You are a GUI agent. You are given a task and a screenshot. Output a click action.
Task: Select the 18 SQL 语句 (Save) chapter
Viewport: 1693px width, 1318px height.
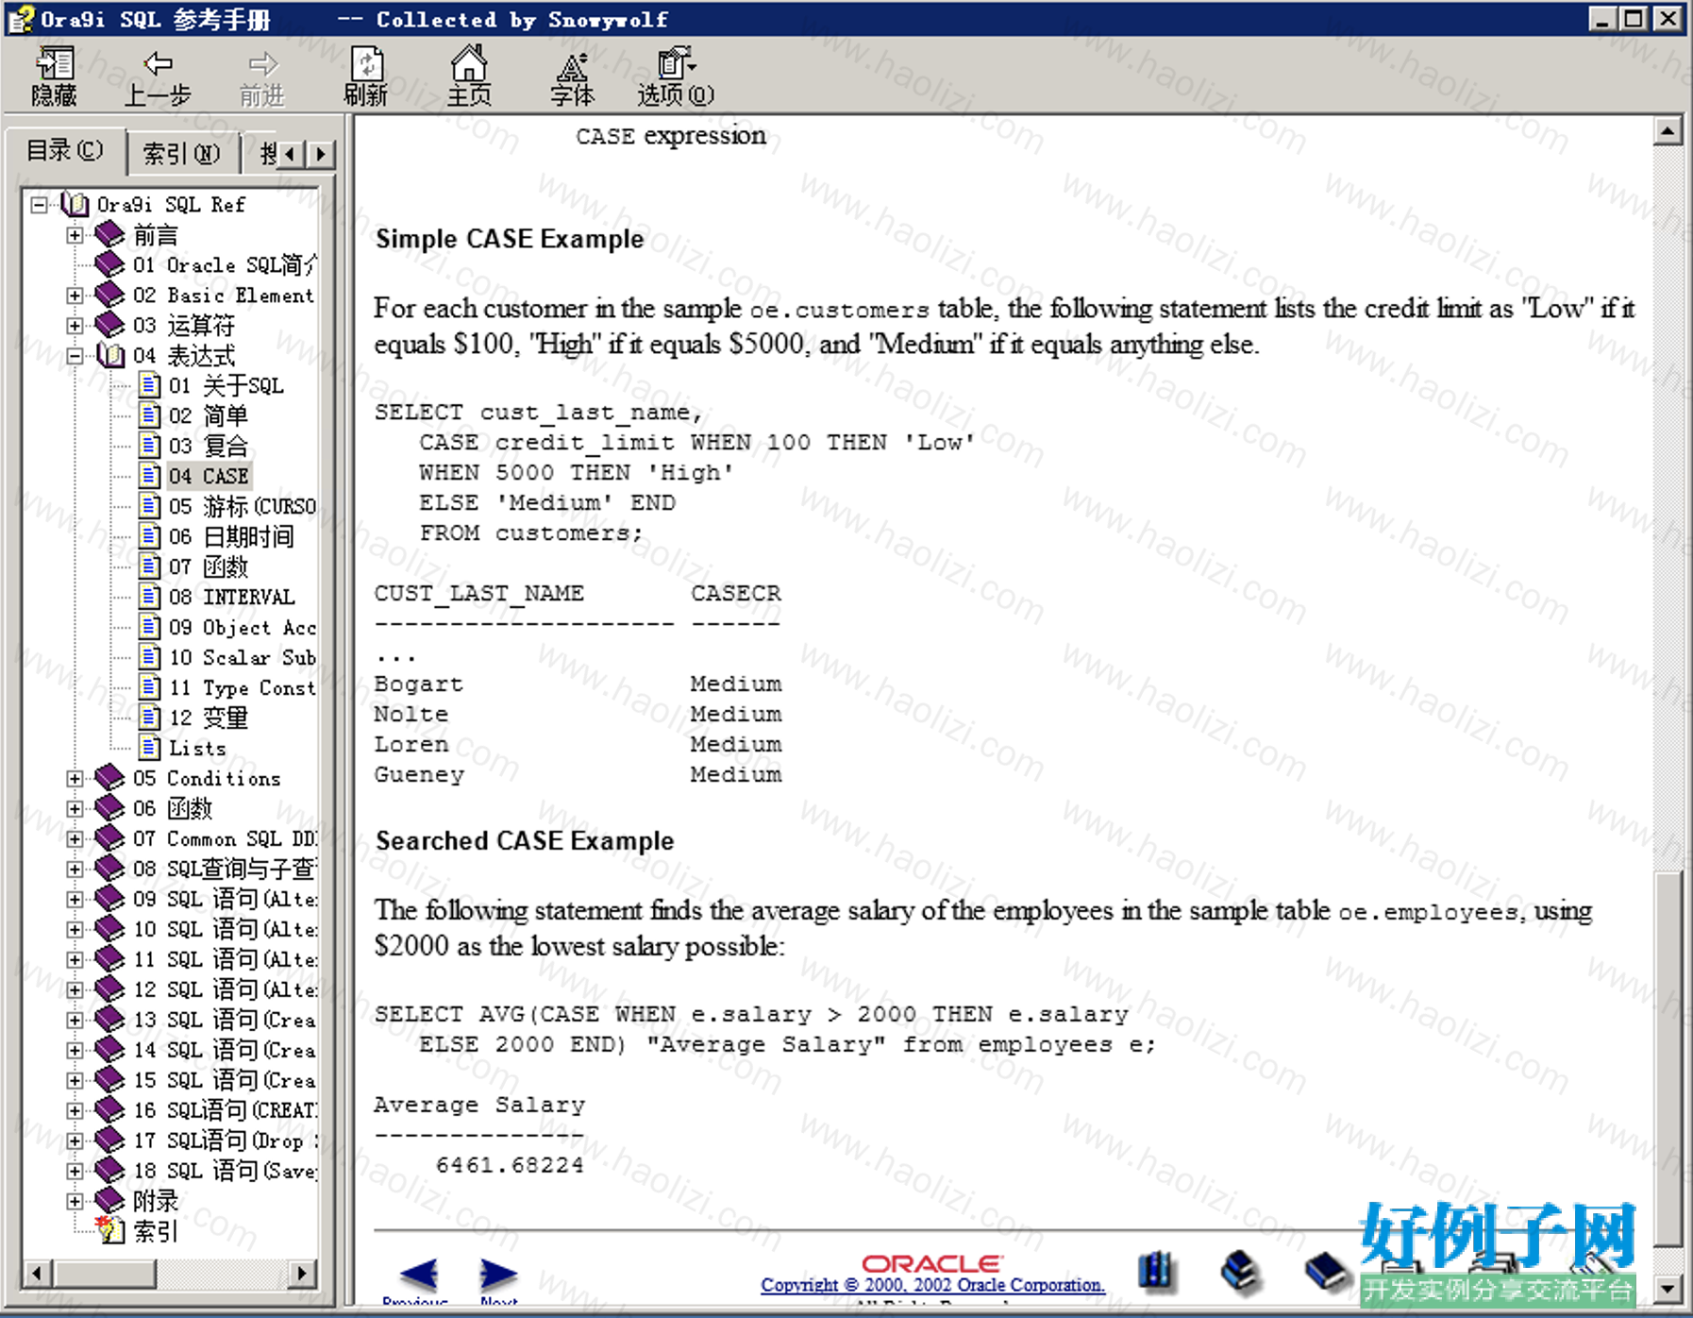point(225,1172)
